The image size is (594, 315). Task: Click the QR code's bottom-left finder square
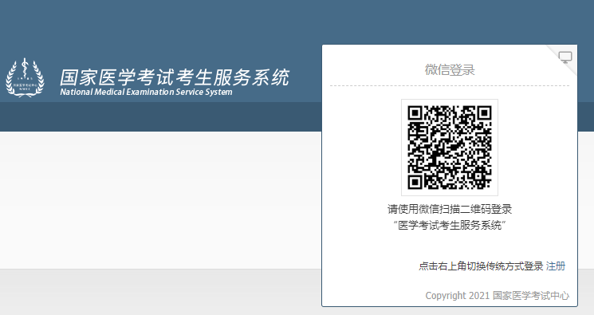[x=415, y=182]
